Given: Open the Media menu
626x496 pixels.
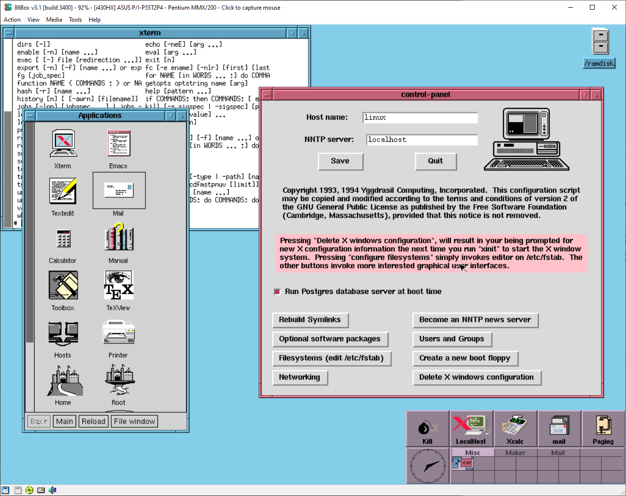Looking at the screenshot, I should [54, 20].
